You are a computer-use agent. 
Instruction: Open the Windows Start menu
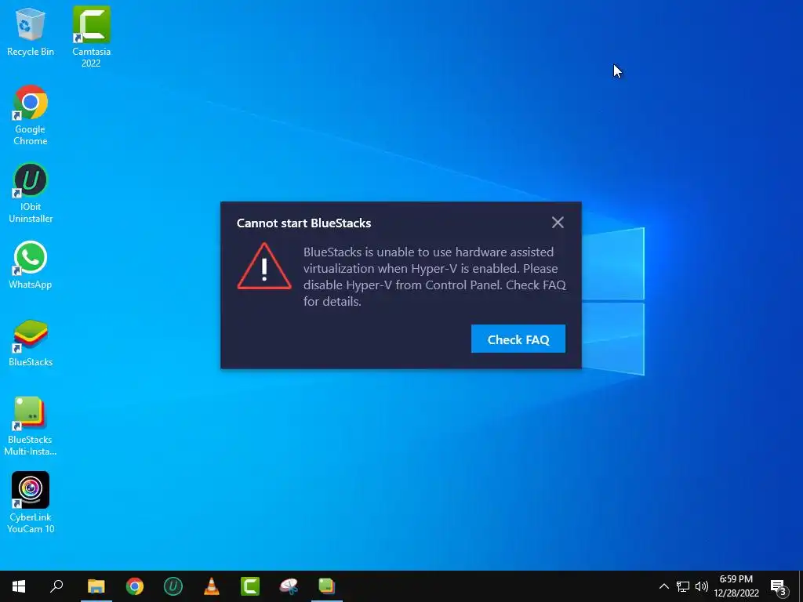coord(19,586)
